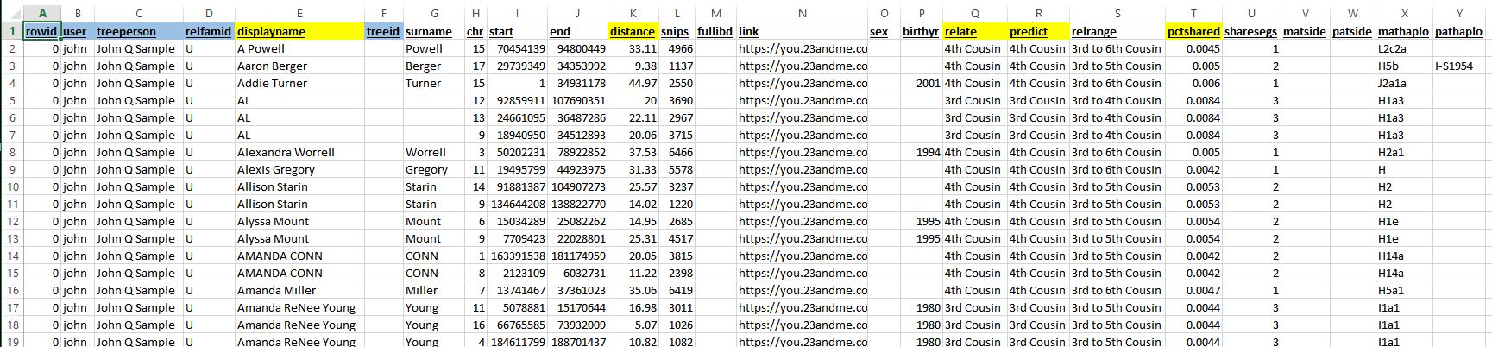Viewport: 1492px width, 347px height.
Task: Select the column N header letter
Action: click(x=802, y=13)
